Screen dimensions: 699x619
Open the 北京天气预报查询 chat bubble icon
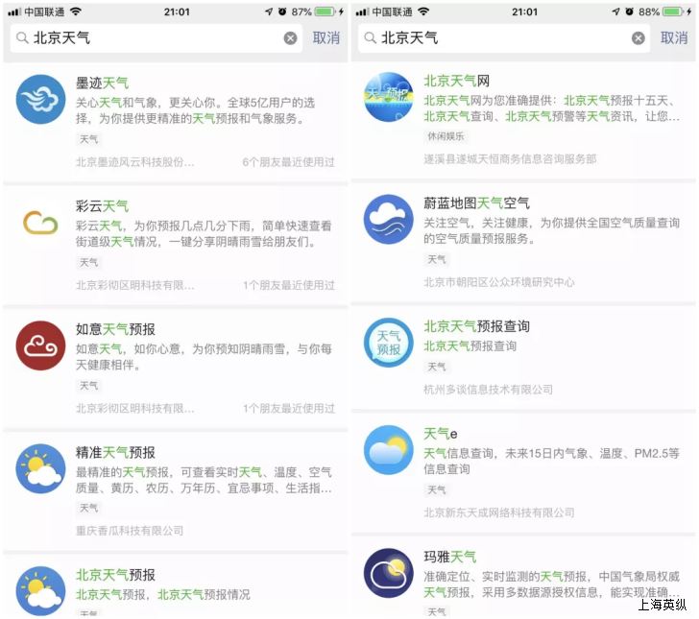coord(388,343)
